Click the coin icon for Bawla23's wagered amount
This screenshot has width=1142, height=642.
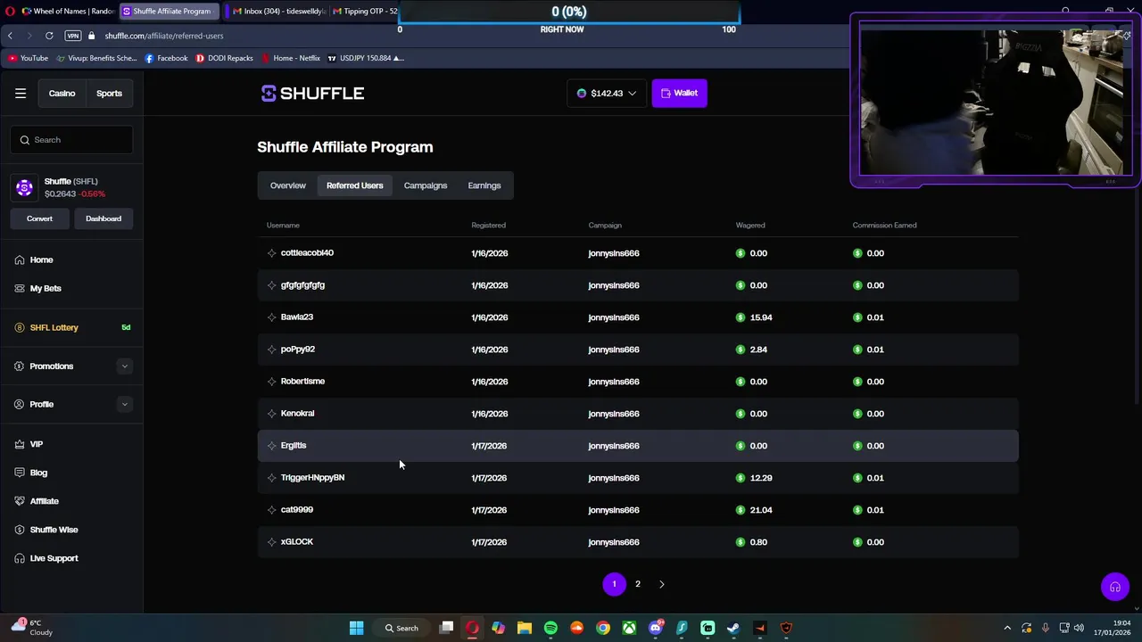(741, 317)
